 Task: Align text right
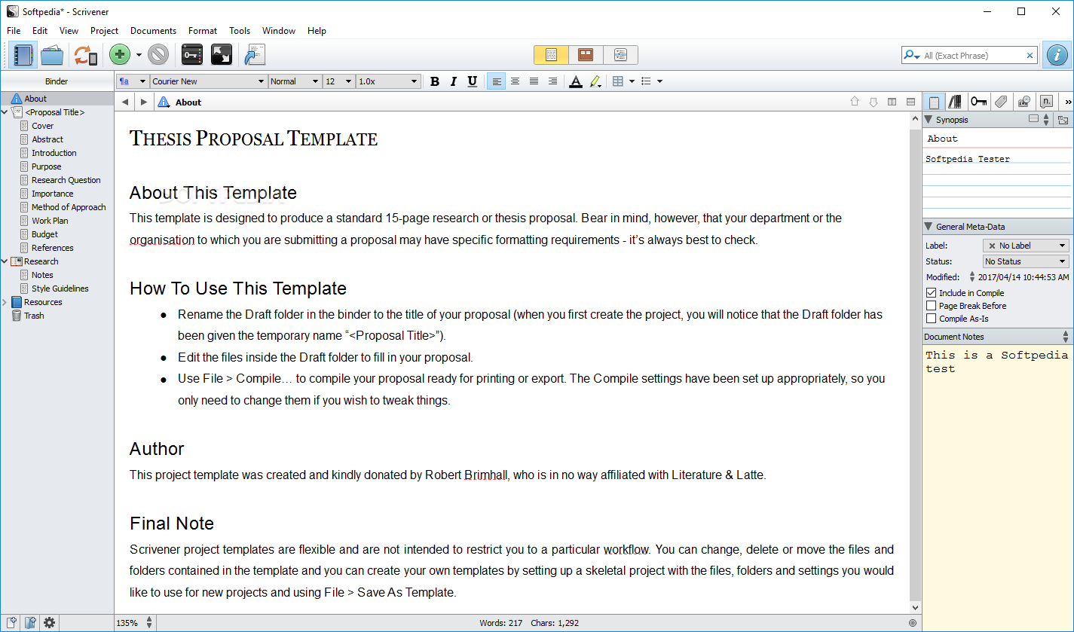(552, 81)
